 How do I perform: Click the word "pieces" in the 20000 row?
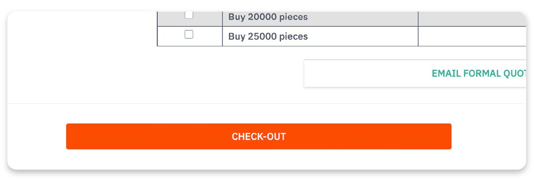[x=293, y=17]
